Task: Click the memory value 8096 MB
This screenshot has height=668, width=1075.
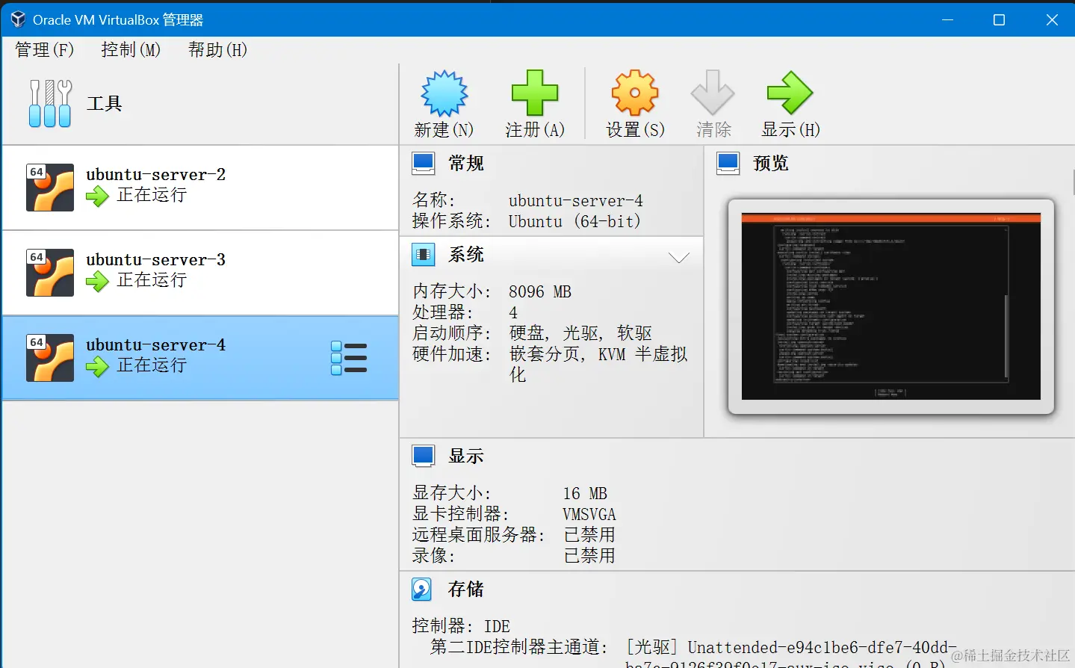Action: [540, 291]
